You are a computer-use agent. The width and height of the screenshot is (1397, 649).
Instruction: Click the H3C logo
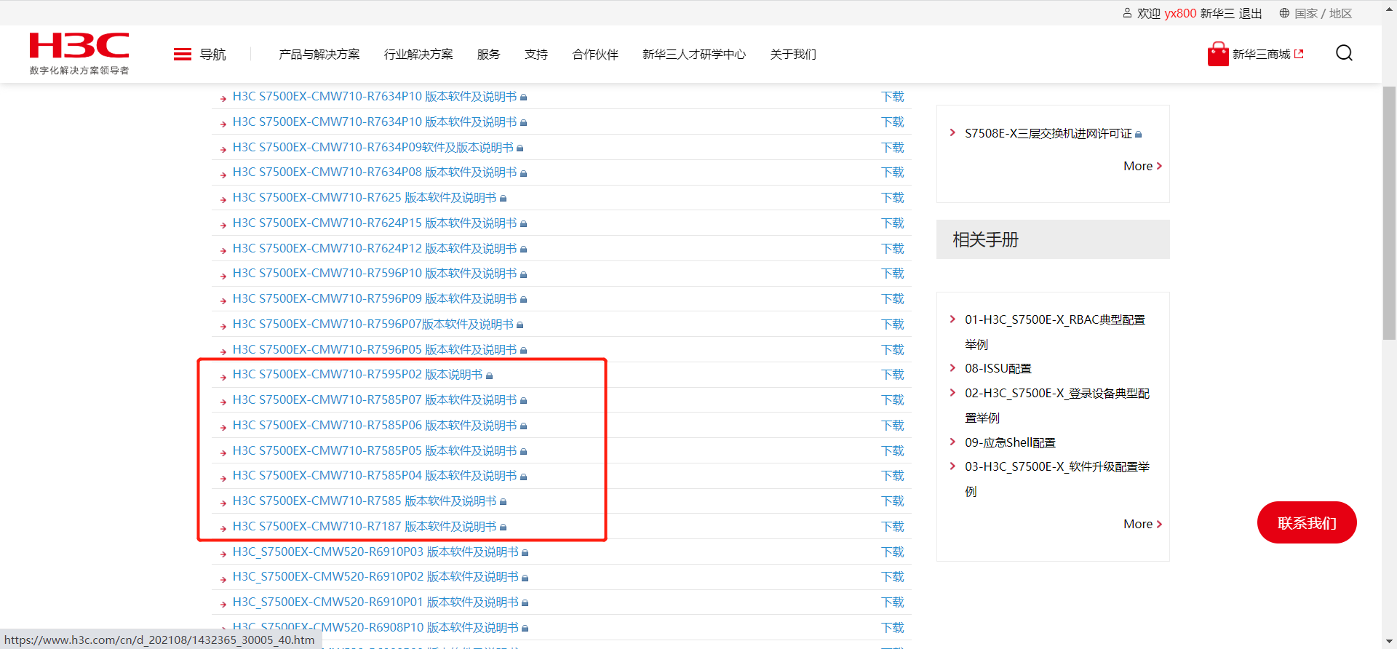[79, 53]
